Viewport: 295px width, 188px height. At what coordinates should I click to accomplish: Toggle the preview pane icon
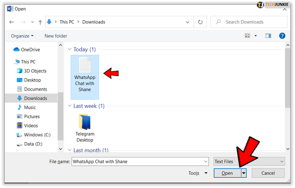coord(268,36)
